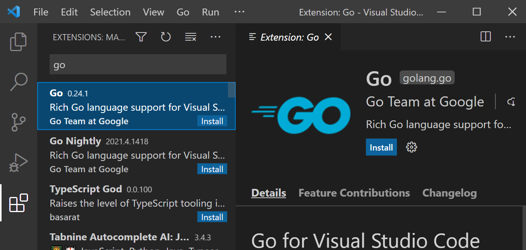Click the Go Team at Google publisher link
526x250 pixels.
pos(425,102)
